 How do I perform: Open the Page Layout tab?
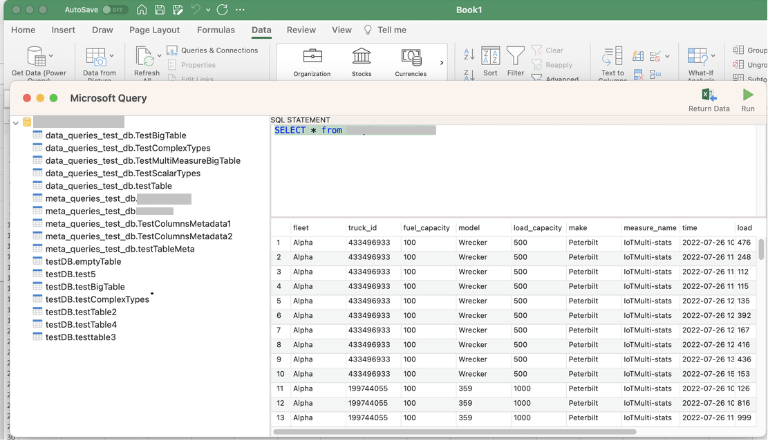(154, 30)
